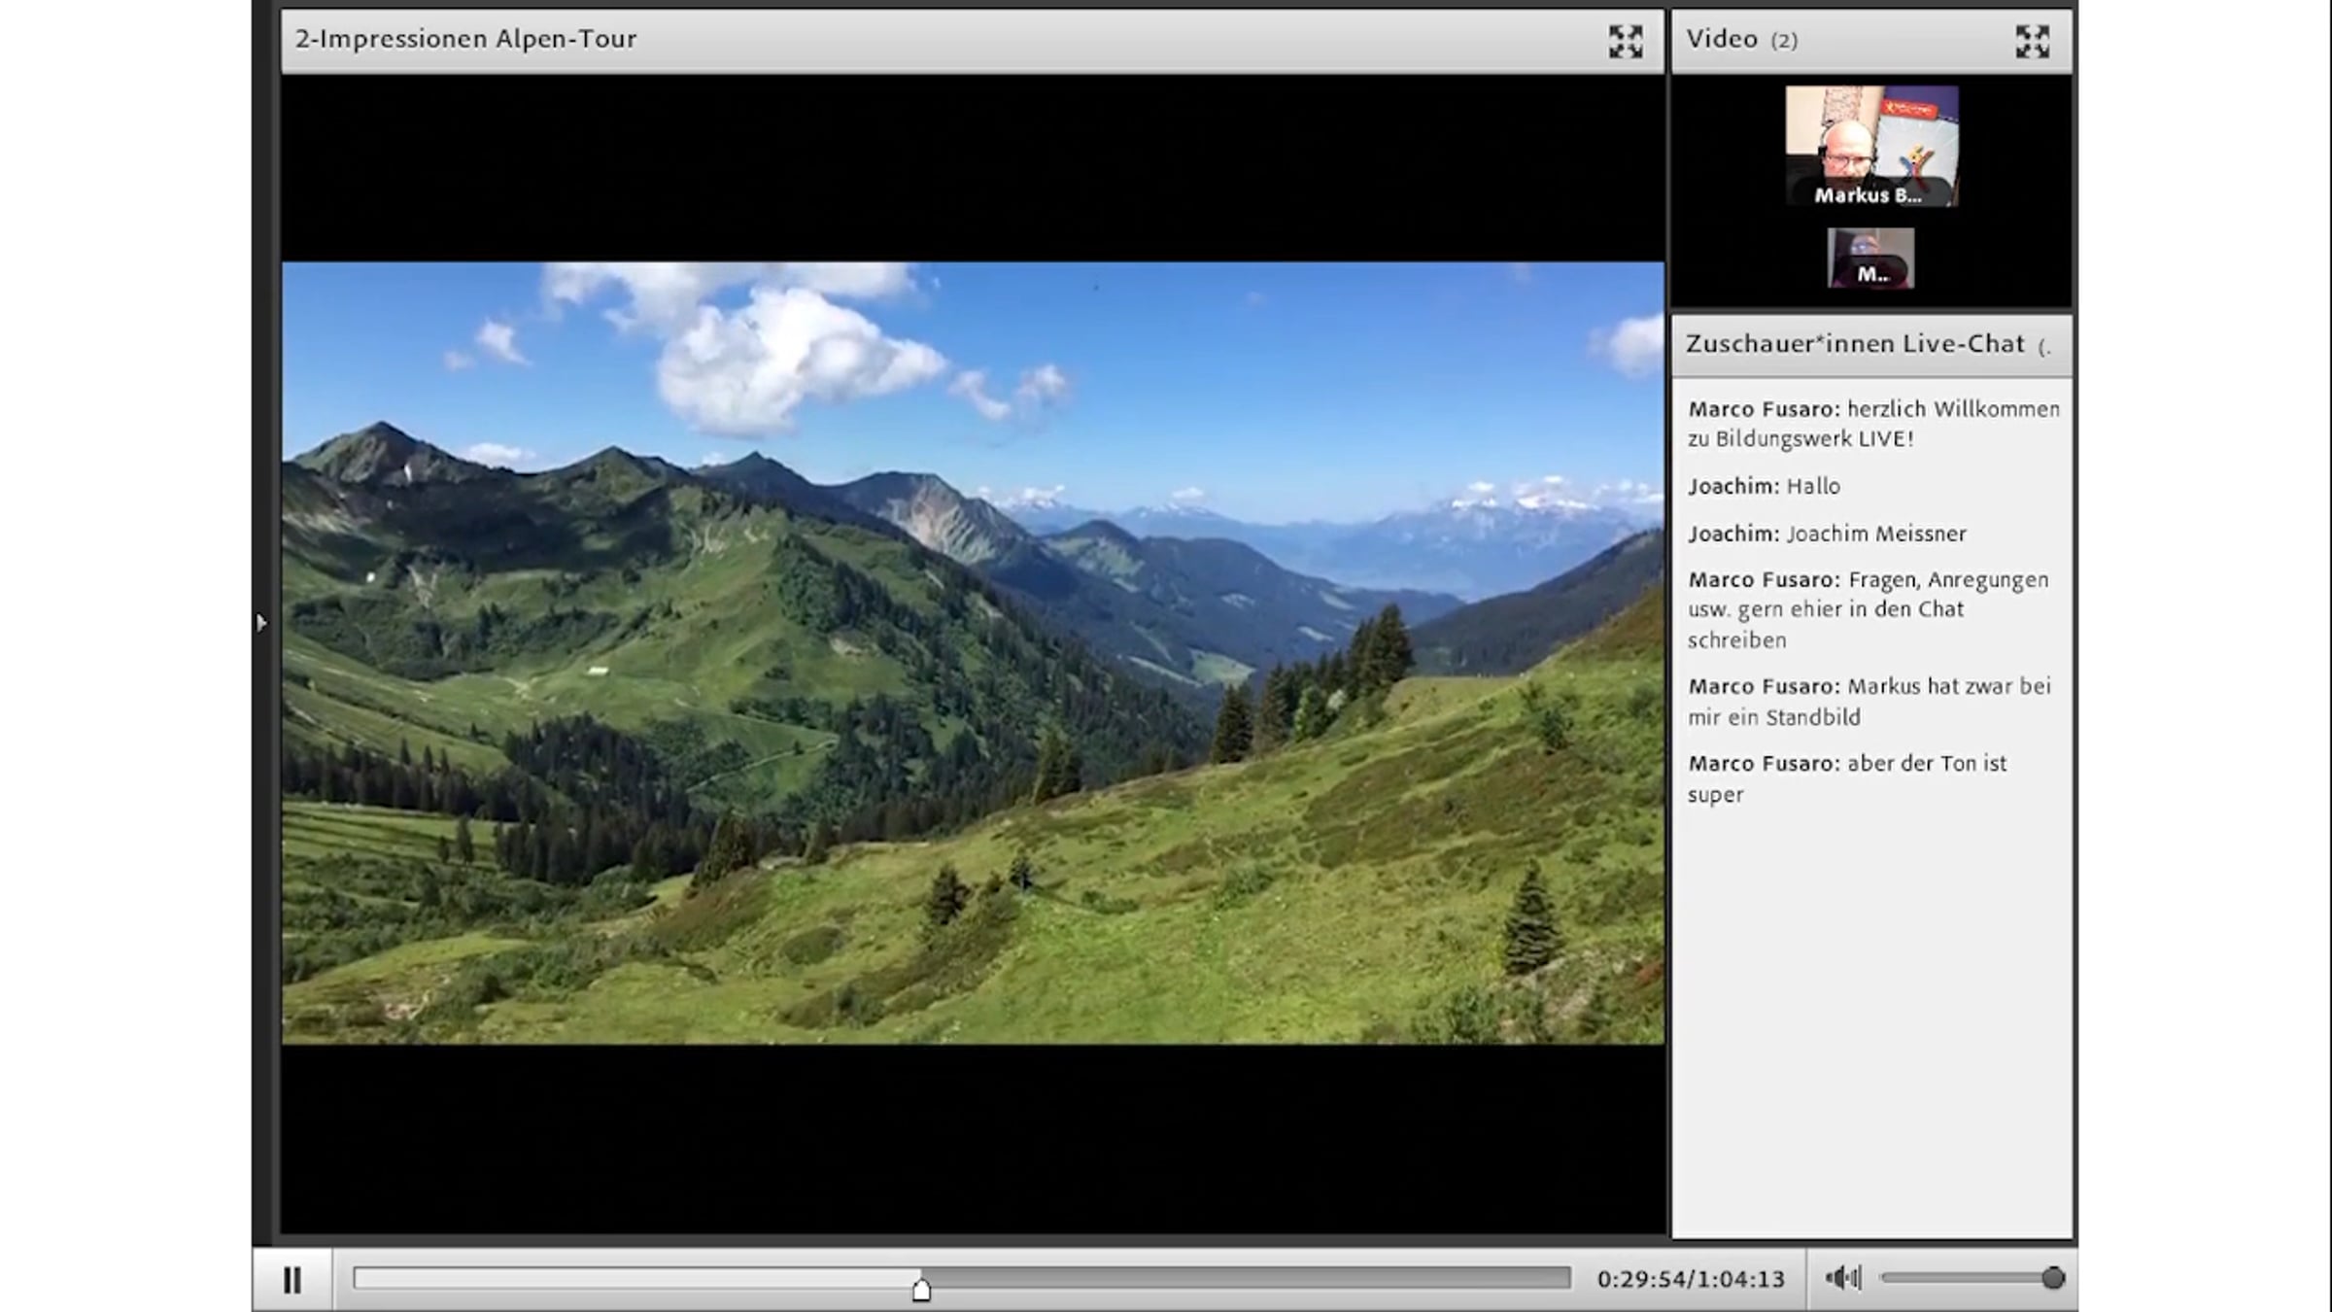Maximize the 2-Impressionen Alpen-Tour pod
Screen dimensions: 2332x1312
pyautogui.click(x=1625, y=41)
